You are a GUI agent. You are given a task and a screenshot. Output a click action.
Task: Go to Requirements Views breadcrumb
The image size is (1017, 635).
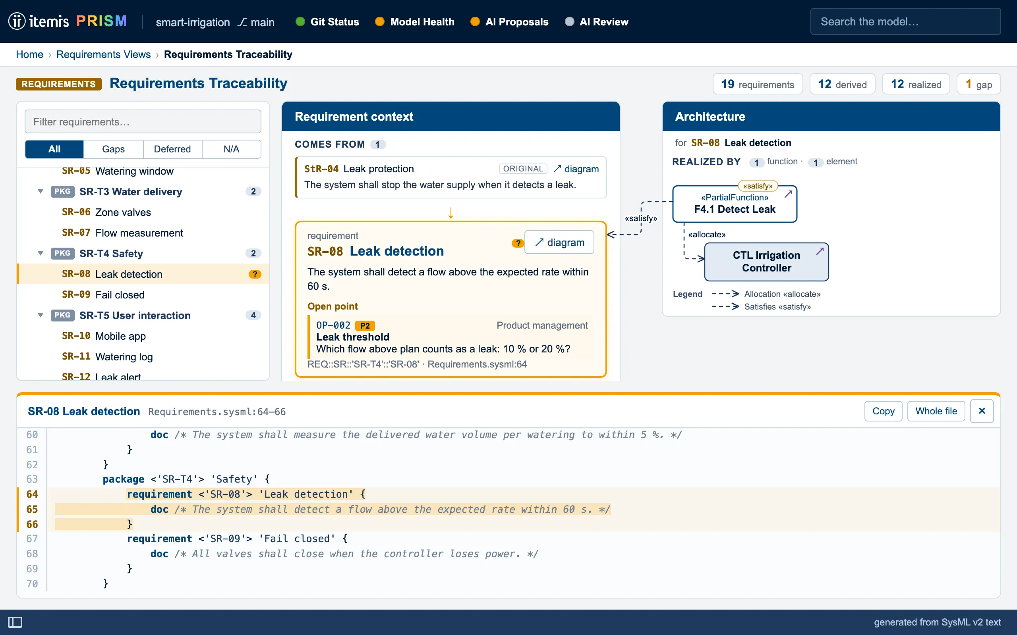click(103, 55)
